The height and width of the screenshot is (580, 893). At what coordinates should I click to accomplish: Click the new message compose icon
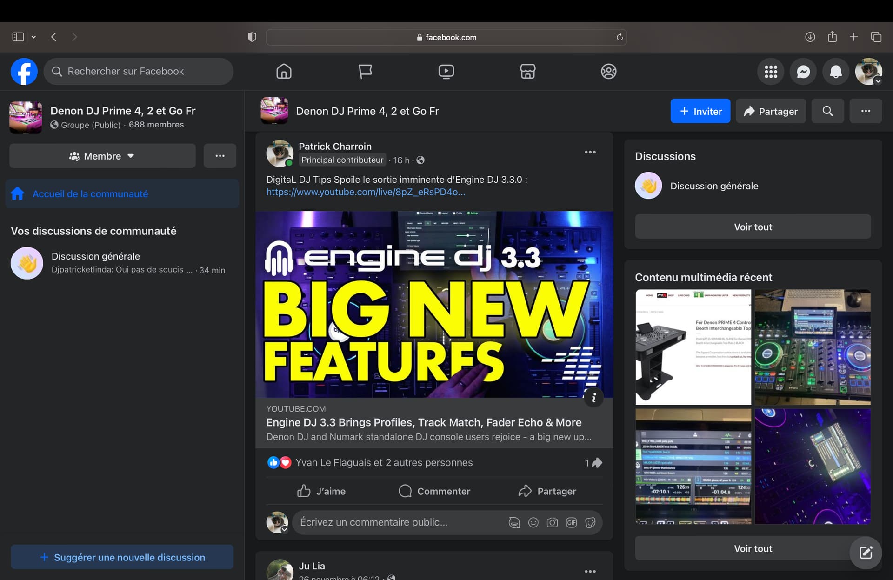pos(866,553)
